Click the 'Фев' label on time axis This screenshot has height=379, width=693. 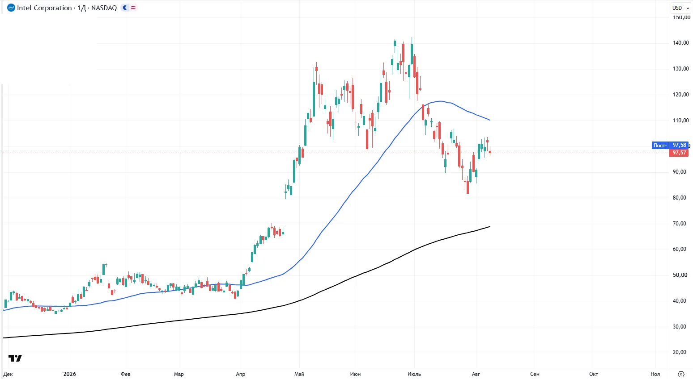click(126, 374)
